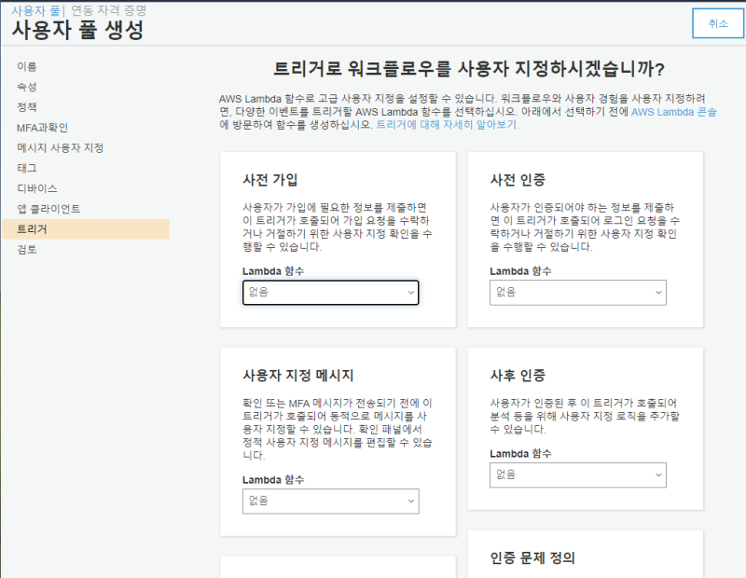Switch to 연동 자격 증명 in header
Screen dimensions: 746x578
[109, 10]
